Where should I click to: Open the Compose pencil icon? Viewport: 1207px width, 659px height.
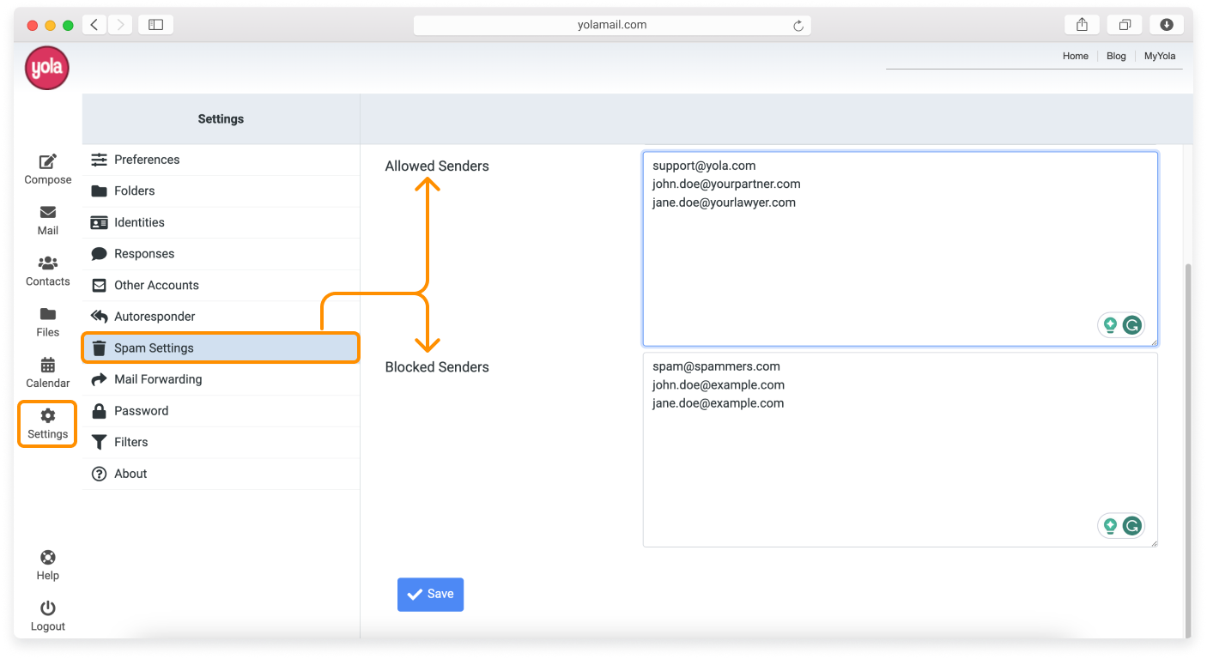tap(48, 162)
